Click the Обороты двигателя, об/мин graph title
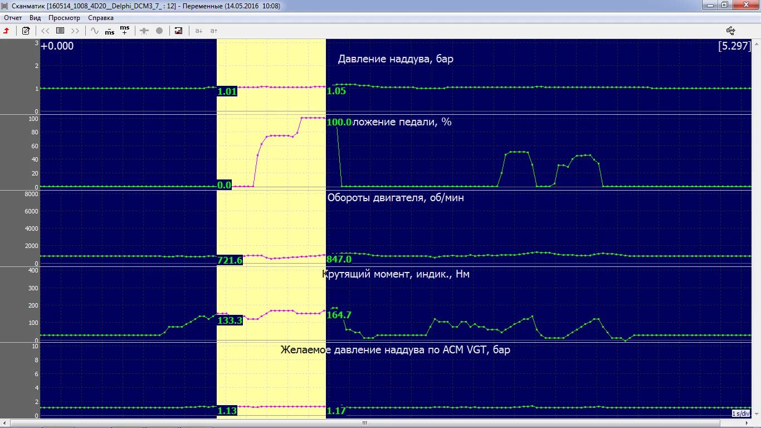This screenshot has height=428, width=761. (x=396, y=197)
